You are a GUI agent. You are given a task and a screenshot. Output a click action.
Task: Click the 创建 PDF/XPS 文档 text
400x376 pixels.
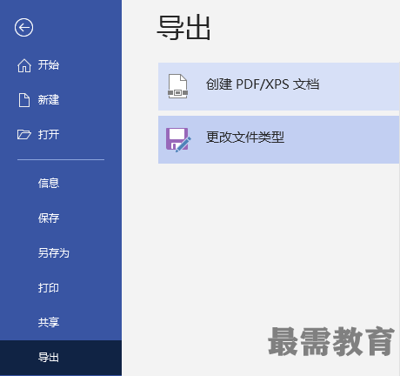[263, 84]
